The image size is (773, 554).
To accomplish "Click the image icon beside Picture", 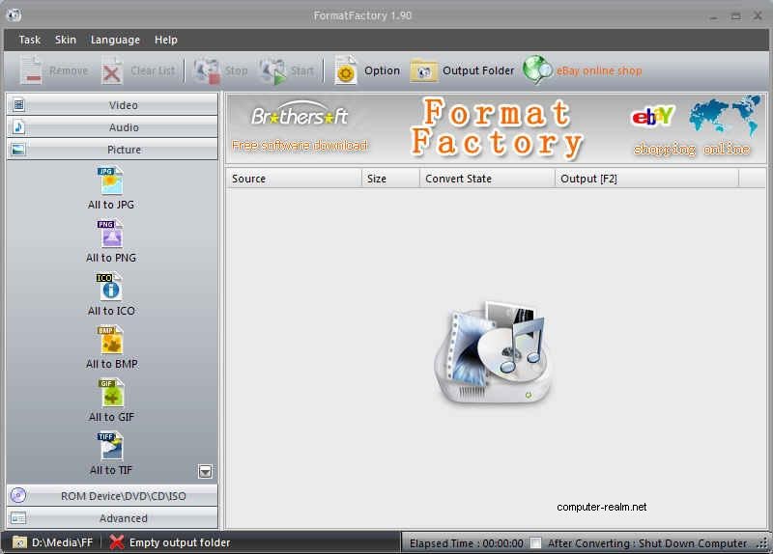I will point(18,150).
